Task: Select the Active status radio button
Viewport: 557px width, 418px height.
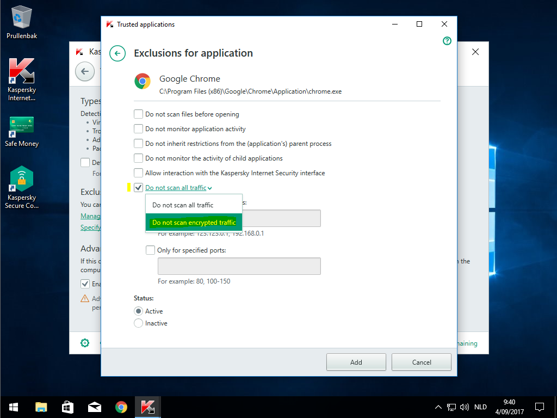Action: [139, 311]
